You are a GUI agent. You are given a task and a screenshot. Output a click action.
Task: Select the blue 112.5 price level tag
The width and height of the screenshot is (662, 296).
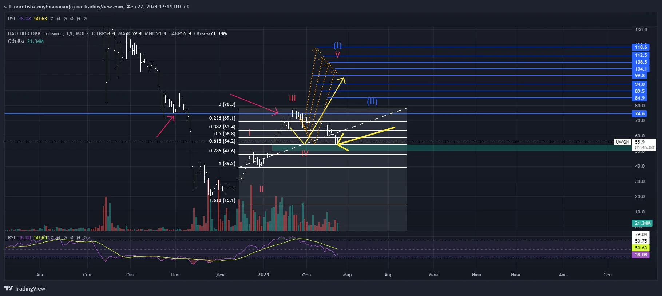click(x=641, y=55)
